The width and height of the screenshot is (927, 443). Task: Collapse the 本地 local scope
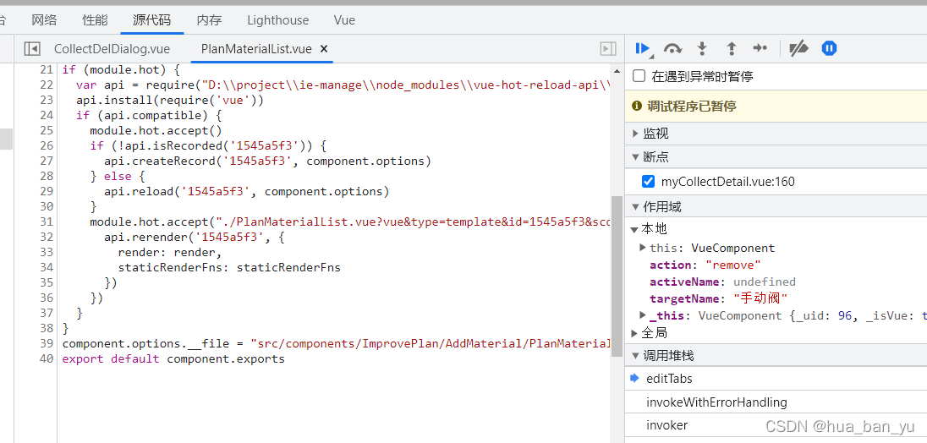634,229
